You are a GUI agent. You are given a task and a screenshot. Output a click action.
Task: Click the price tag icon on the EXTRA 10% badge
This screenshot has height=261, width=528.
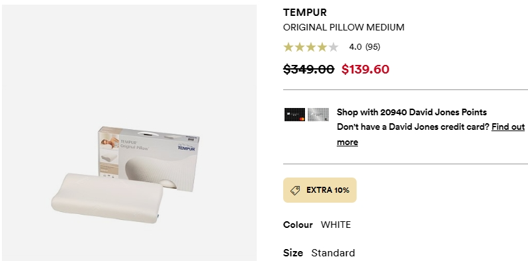pos(295,191)
